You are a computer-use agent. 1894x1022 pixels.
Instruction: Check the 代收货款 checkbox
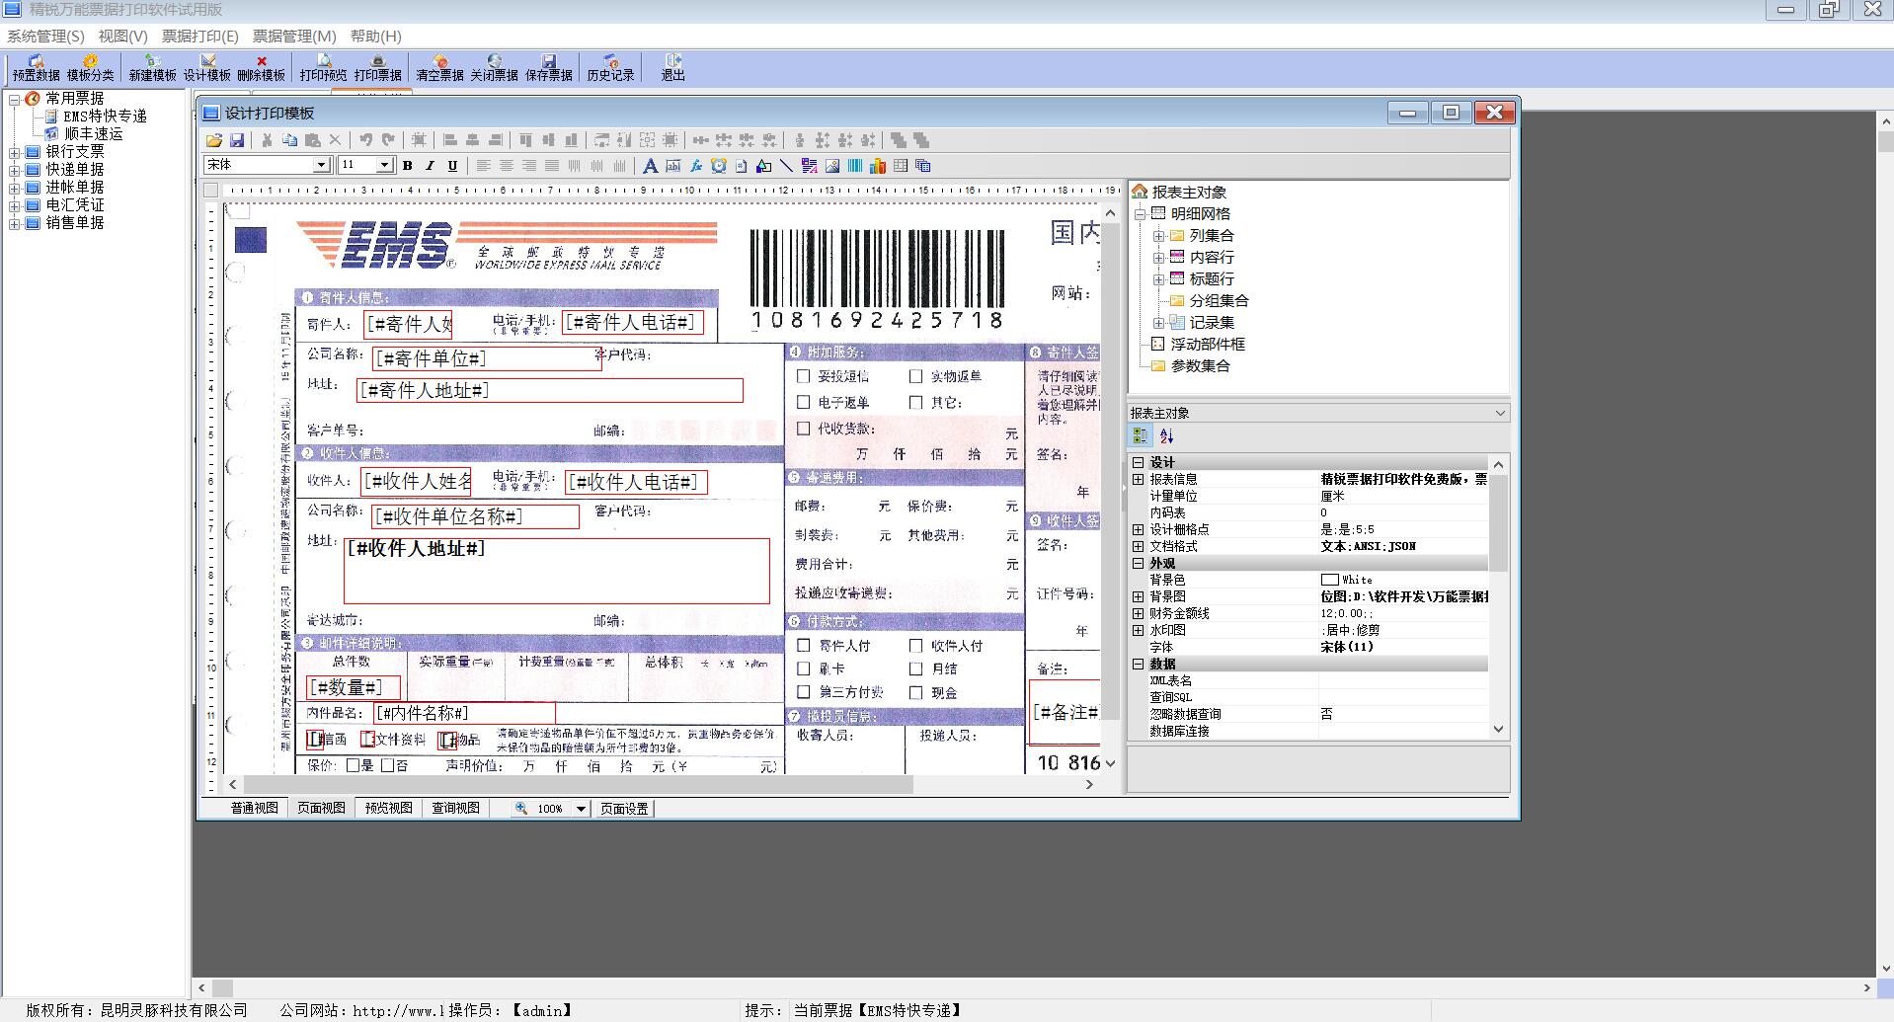pyautogui.click(x=803, y=429)
